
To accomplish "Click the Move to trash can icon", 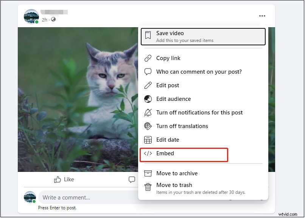I will tap(148, 185).
